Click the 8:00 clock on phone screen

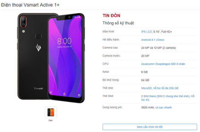coord(64,41)
